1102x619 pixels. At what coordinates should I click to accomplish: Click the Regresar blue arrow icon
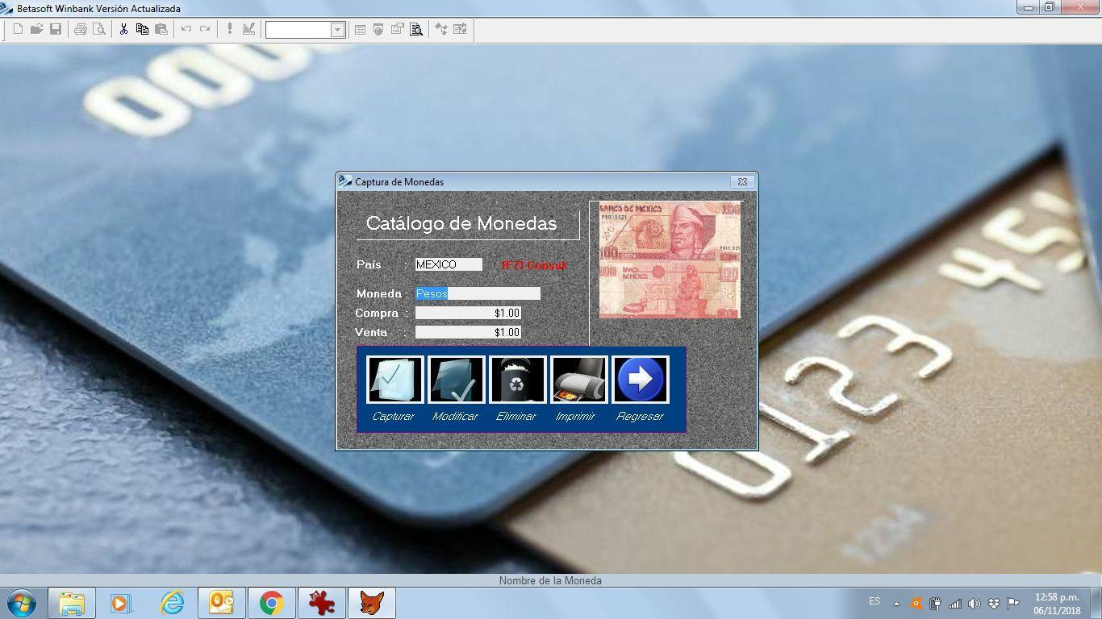point(641,380)
